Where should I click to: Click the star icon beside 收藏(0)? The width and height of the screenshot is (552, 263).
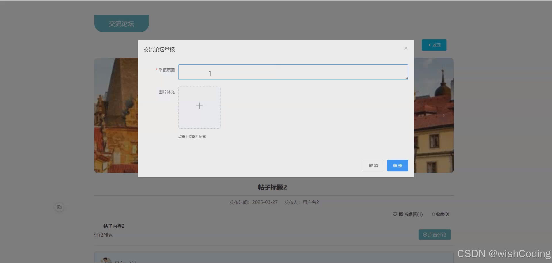tap(433, 214)
